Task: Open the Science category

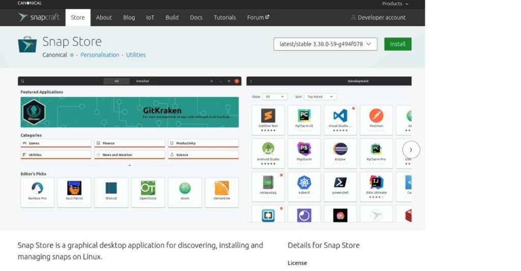Action: click(x=204, y=155)
